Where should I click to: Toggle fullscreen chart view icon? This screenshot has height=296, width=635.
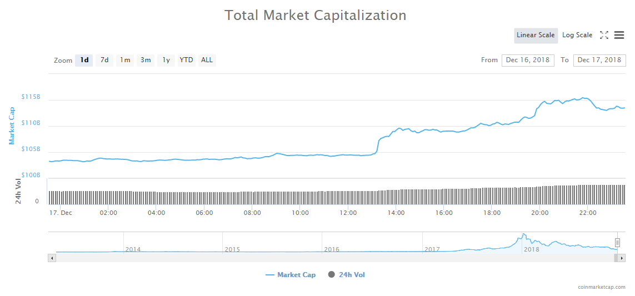click(604, 35)
